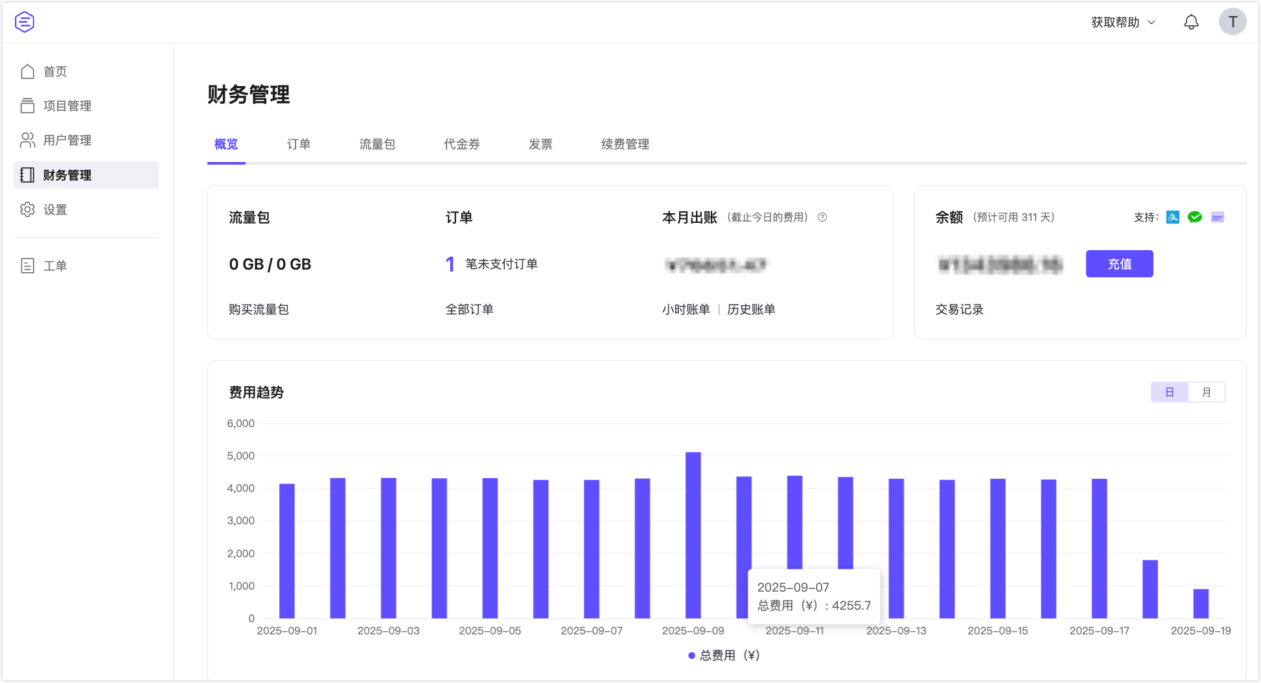Image resolution: width=1261 pixels, height=683 pixels.
Task: Open 用户管理 from the sidebar
Action: 27,141
